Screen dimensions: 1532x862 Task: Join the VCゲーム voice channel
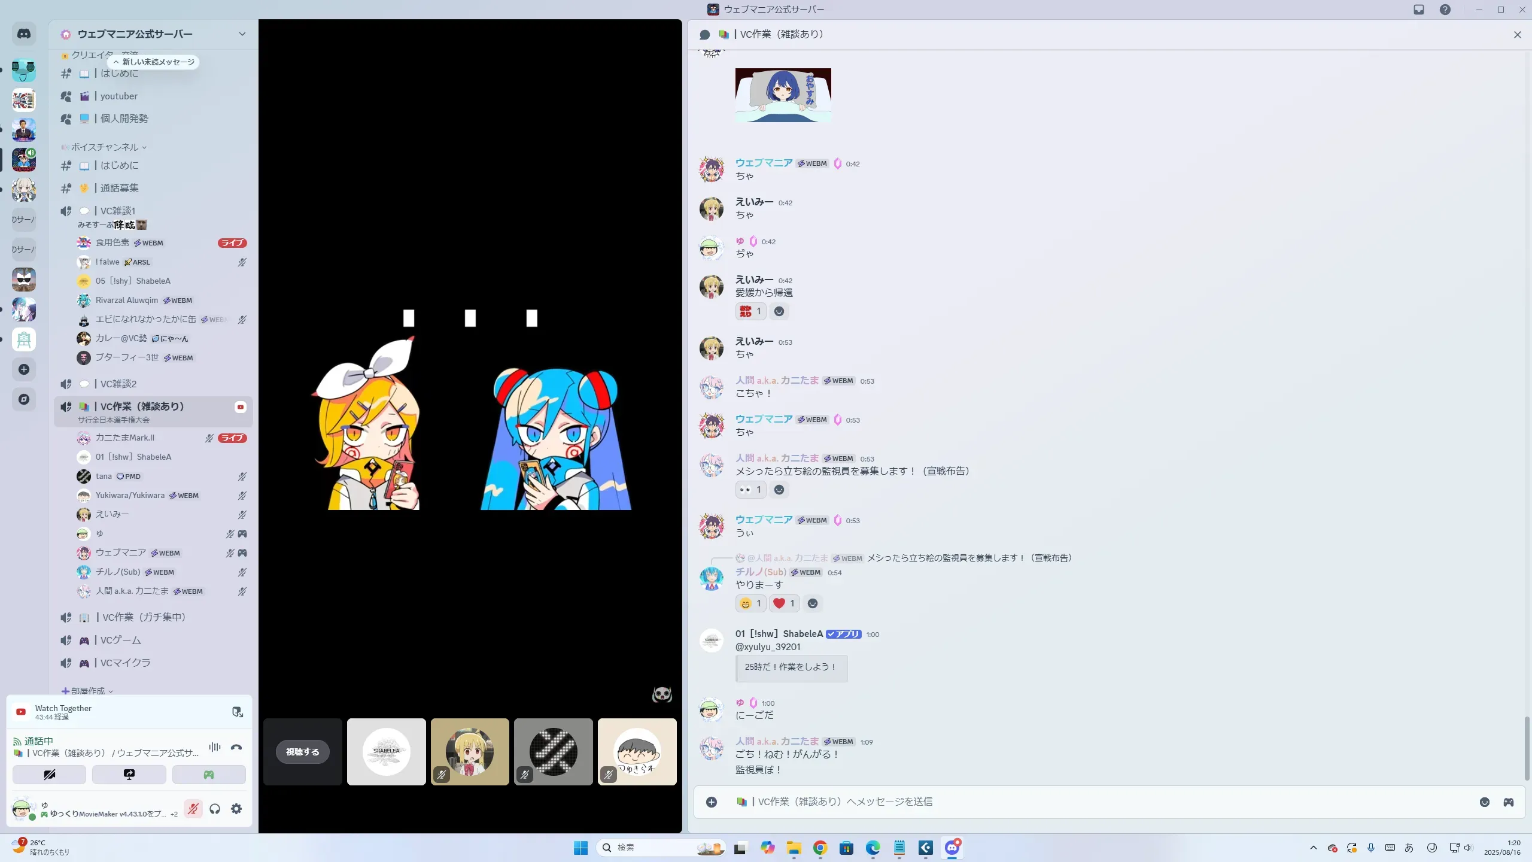pyautogui.click(x=120, y=641)
